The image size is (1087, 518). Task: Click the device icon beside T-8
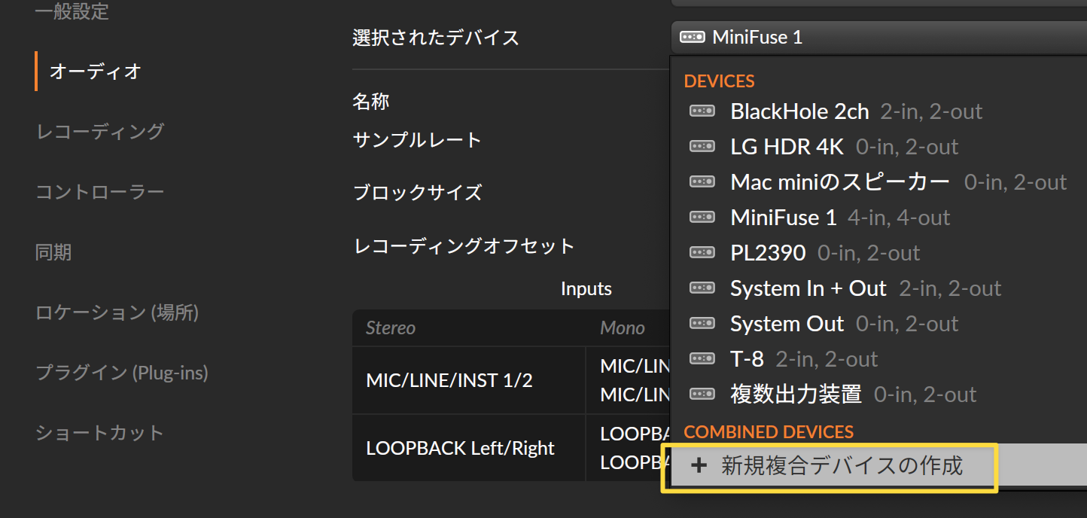pos(702,359)
